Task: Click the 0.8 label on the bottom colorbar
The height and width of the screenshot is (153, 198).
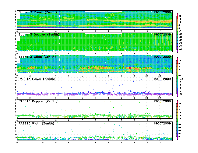Action: pos(180,125)
